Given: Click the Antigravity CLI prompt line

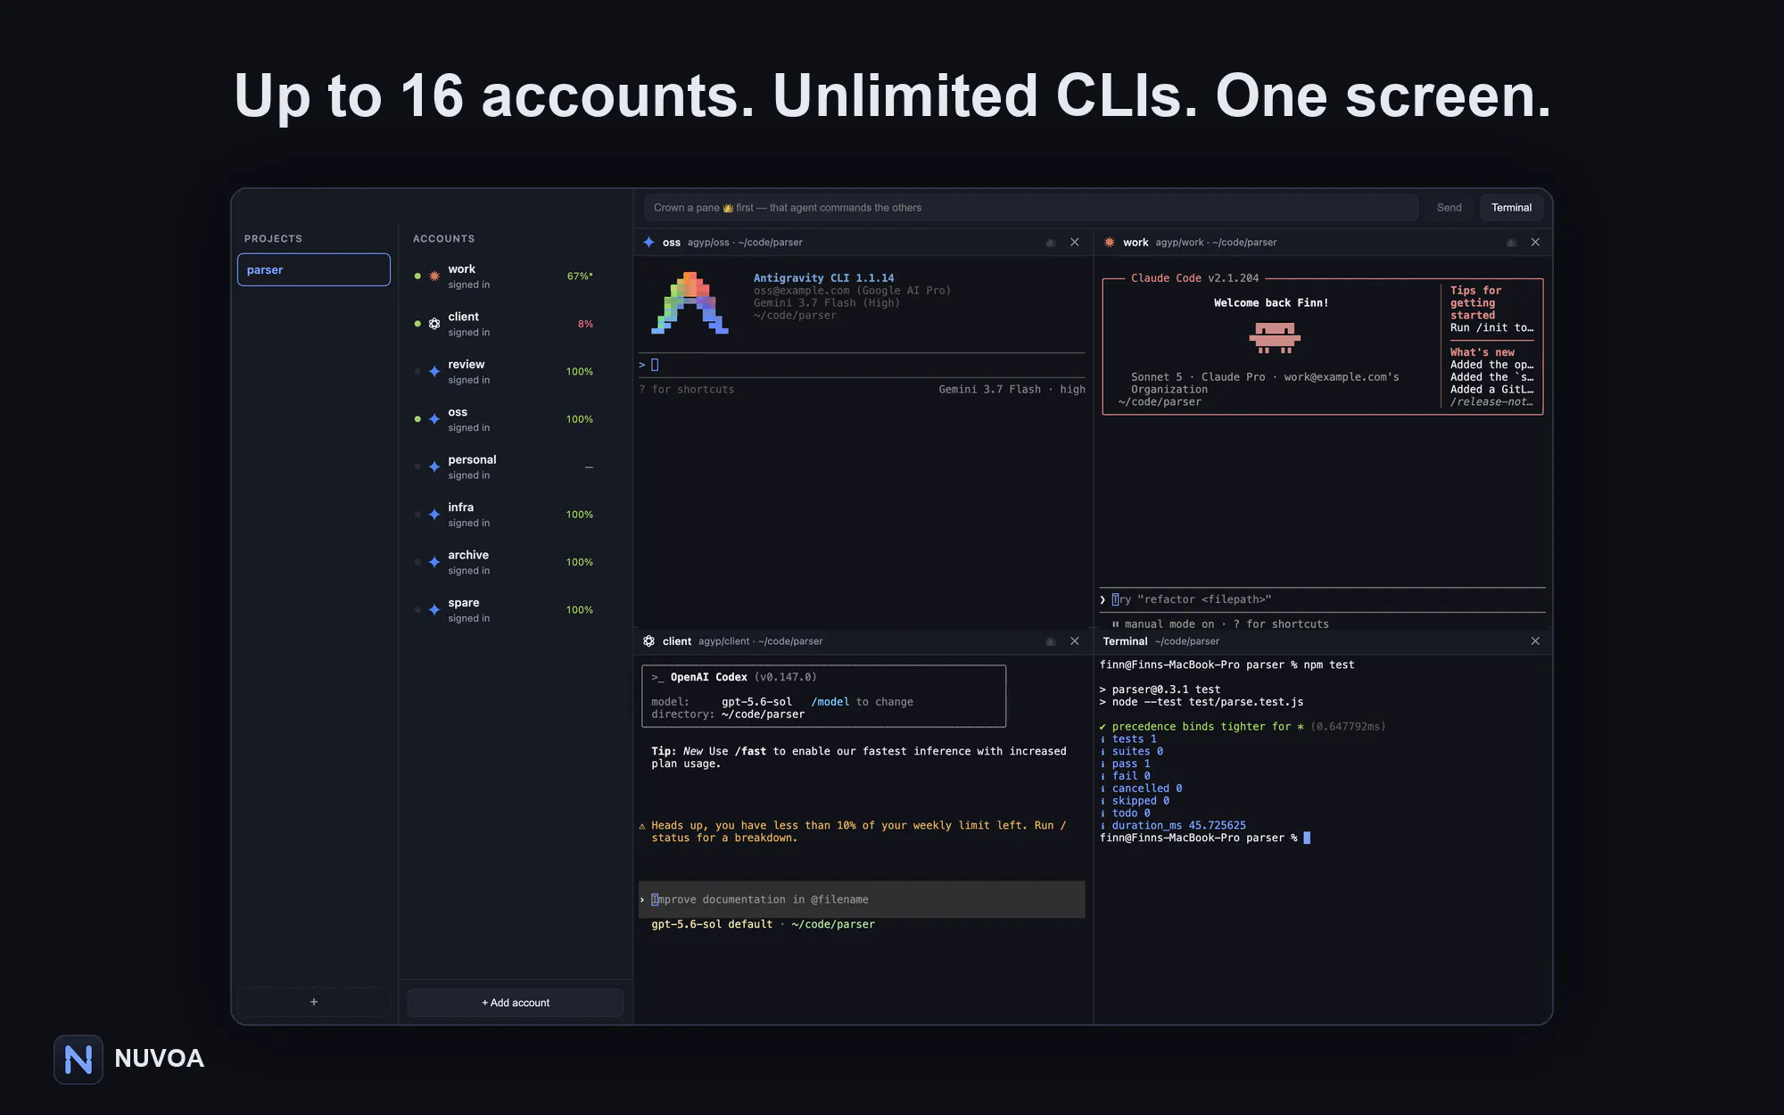Looking at the screenshot, I should click(862, 365).
